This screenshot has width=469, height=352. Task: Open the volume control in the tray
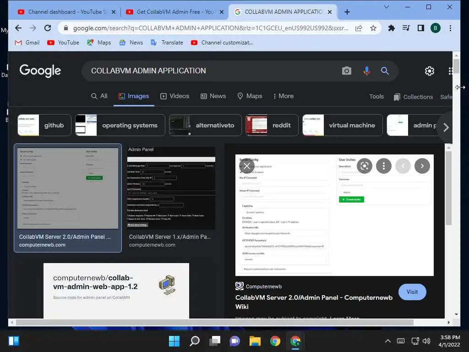[426, 341]
